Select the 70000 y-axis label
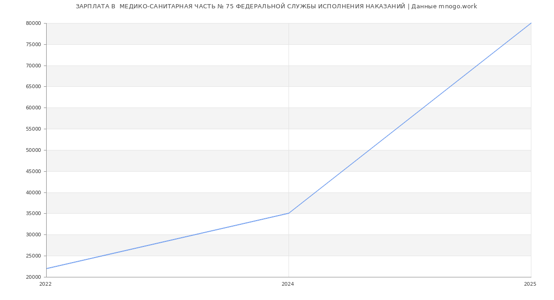This screenshot has width=554, height=300. tap(33, 66)
